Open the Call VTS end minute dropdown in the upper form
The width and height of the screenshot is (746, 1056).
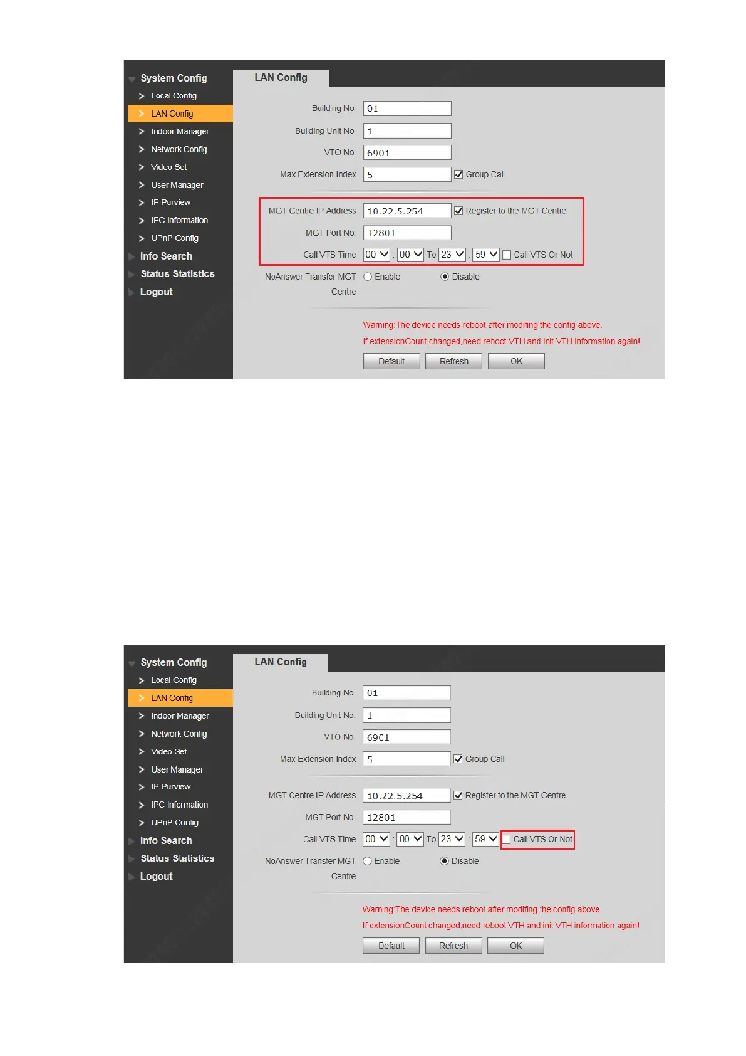pos(486,255)
